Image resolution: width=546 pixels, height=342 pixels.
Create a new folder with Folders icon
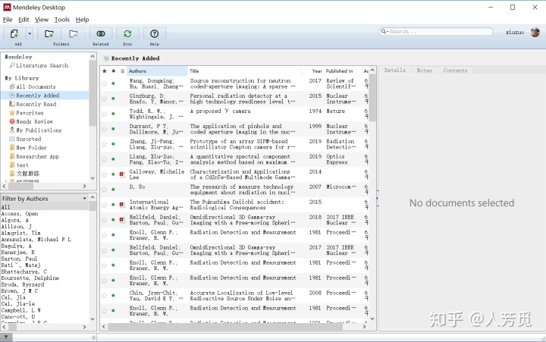coord(49,34)
